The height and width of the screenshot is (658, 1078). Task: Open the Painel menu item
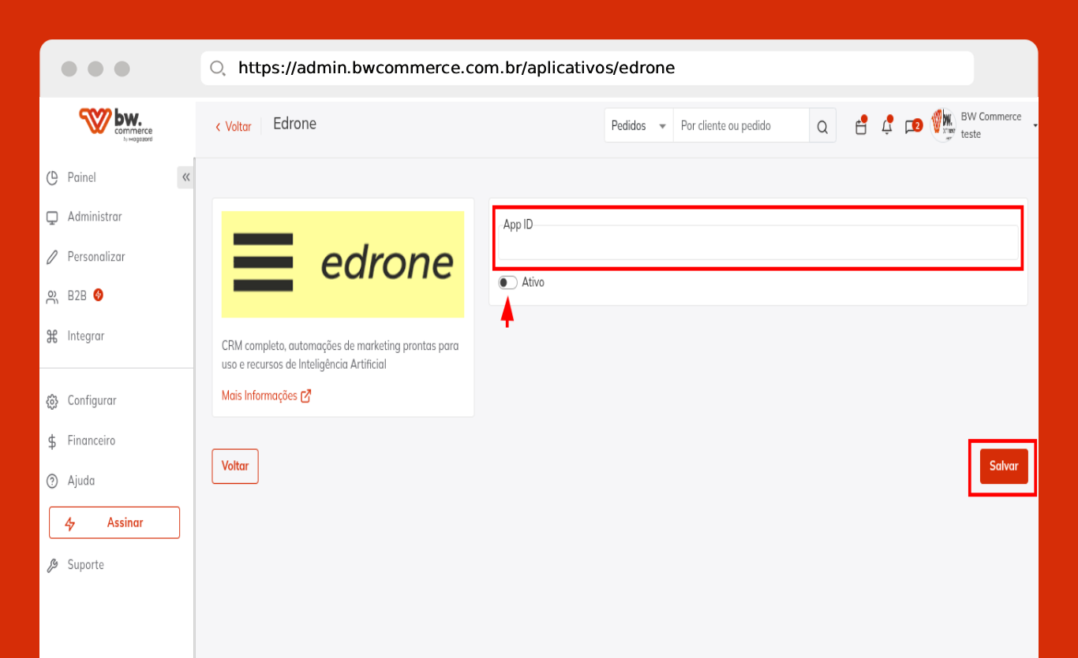point(81,177)
